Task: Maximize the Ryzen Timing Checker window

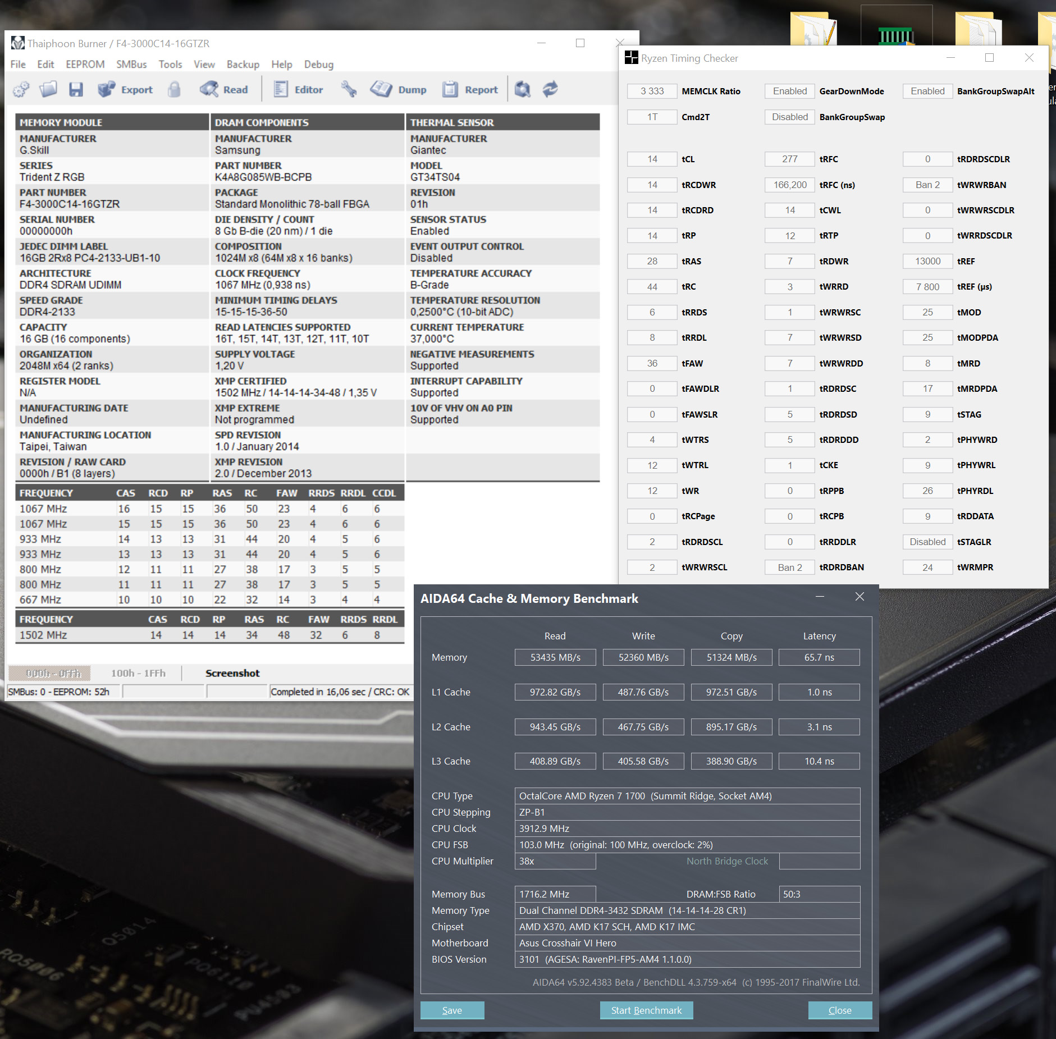Action: 989,58
